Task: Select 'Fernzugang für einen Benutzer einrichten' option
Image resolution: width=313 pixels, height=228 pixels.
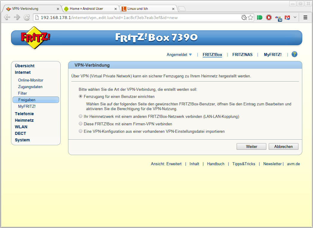Action: 81,96
